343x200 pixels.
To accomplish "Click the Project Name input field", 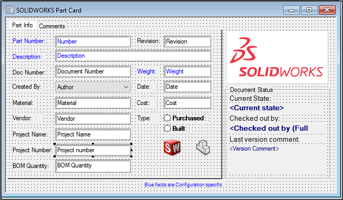I will pos(93,134).
